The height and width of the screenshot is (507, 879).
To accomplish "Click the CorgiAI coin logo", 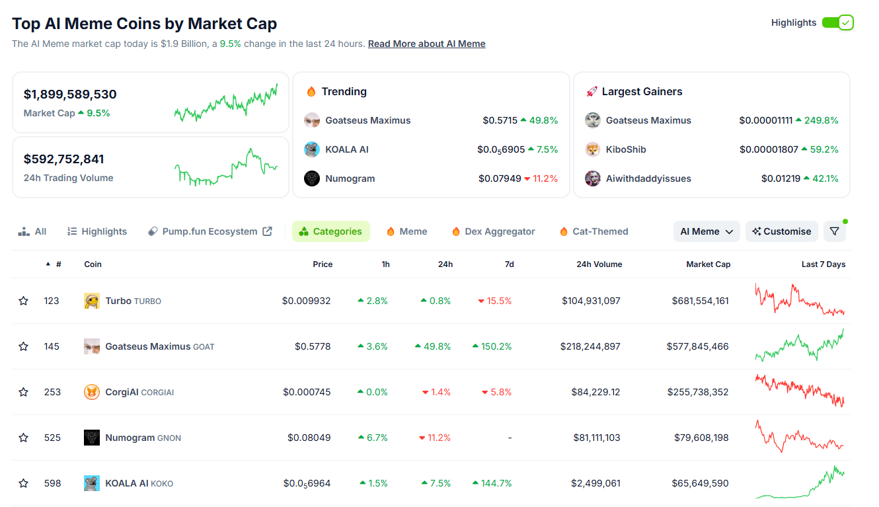I will pos(92,392).
